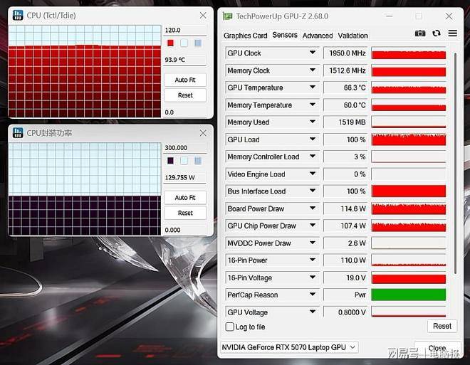The image size is (470, 365).
Task: Open the GPU selector showing RTX 5070 Laptop
Action: coord(289,347)
